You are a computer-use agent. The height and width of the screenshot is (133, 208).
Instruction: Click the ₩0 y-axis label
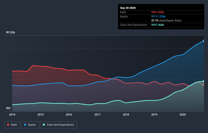(x=8, y=108)
